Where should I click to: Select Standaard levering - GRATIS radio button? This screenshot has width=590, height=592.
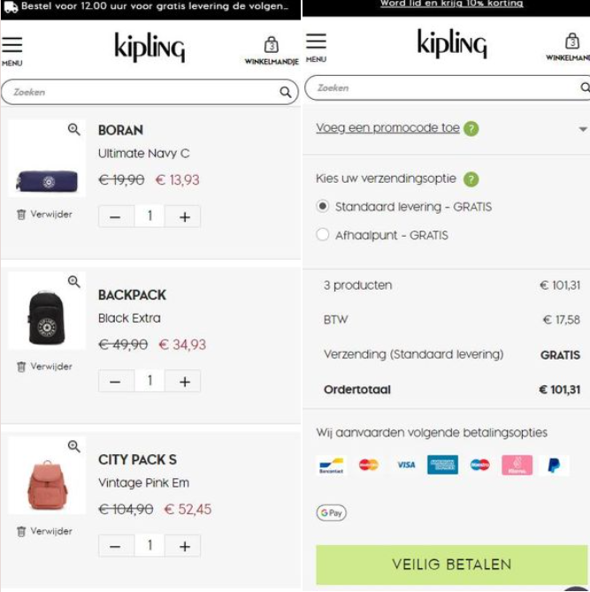pos(322,206)
